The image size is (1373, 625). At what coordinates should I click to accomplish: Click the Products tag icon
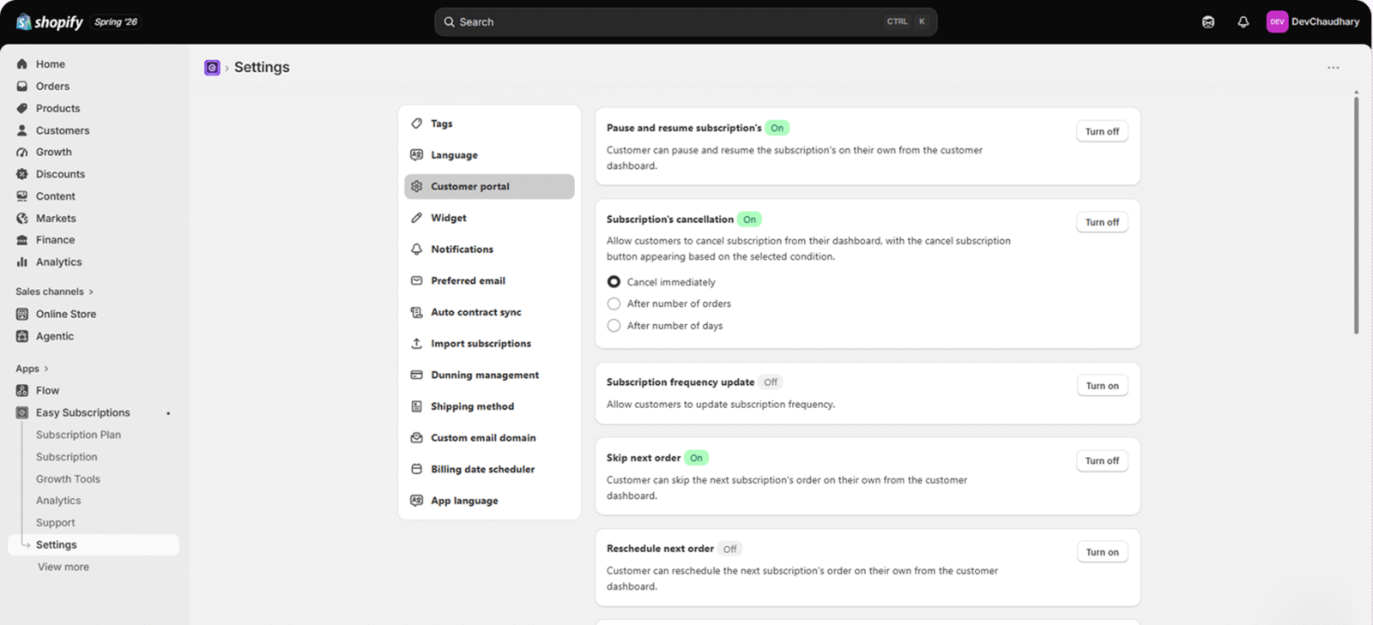(22, 109)
